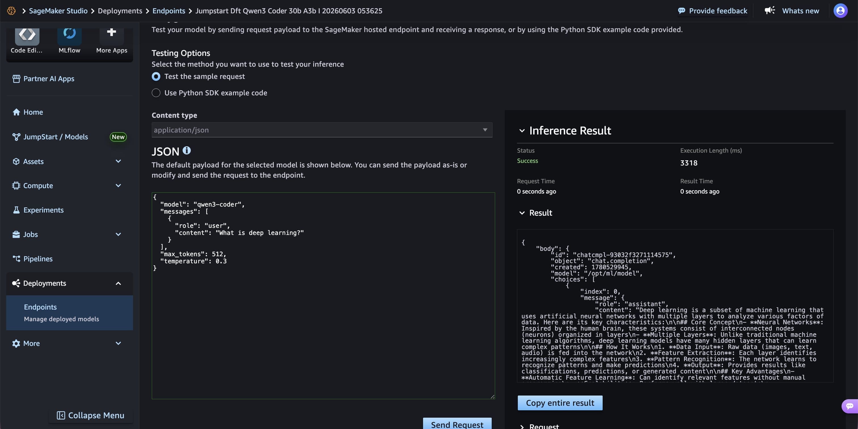Click the Assets cube icon
This screenshot has height=429, width=858.
pos(16,161)
